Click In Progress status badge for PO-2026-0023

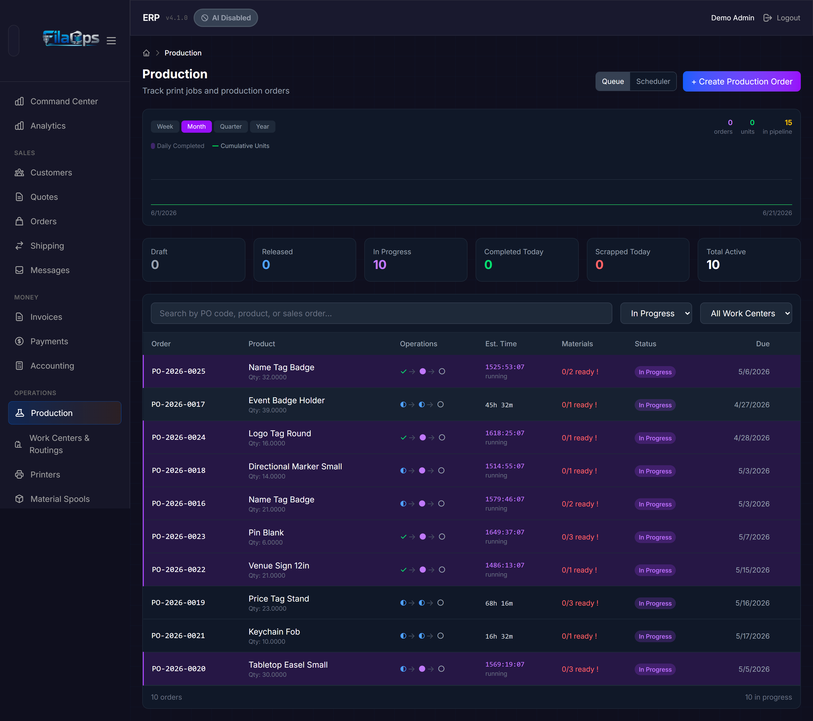(x=655, y=537)
